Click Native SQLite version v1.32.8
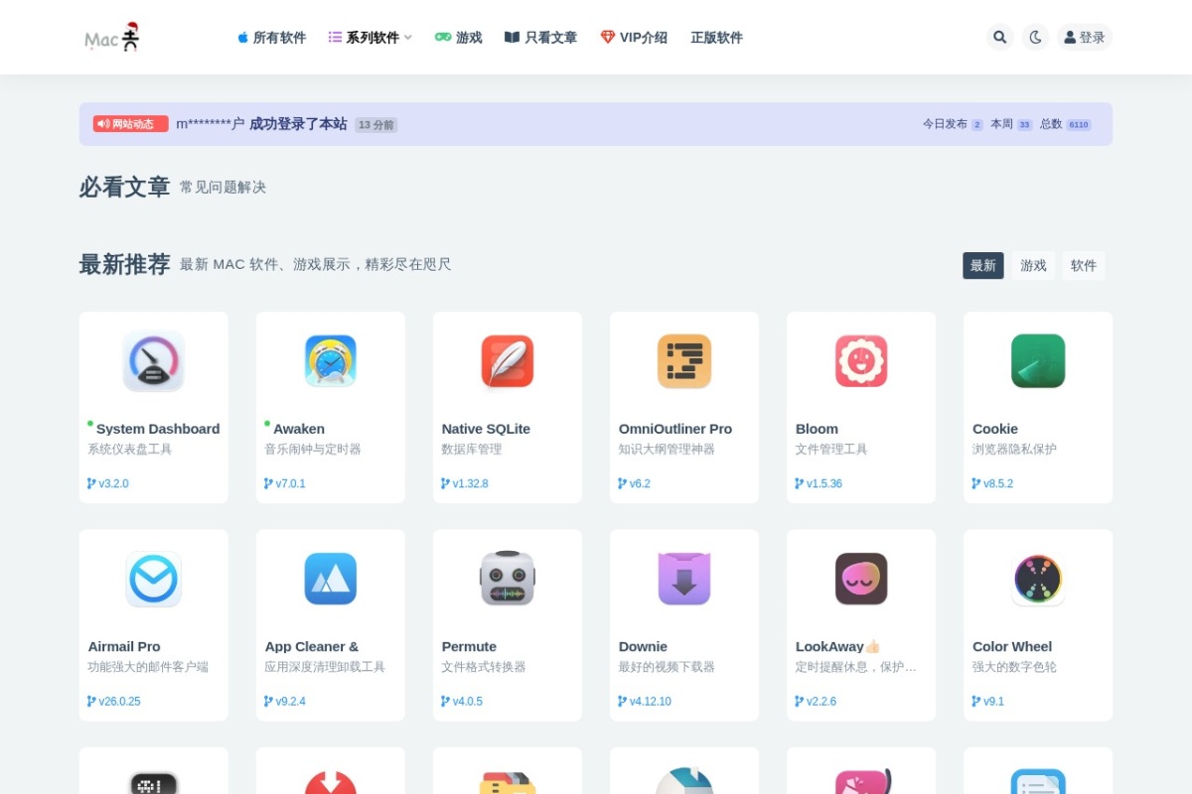Screen dimensions: 1192x794 click(465, 484)
